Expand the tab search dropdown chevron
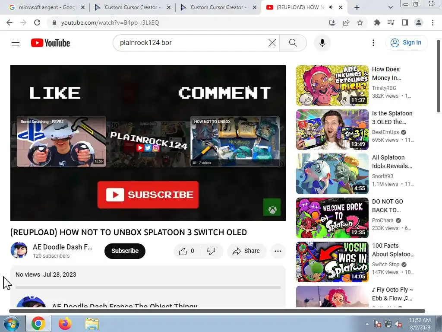The image size is (442, 332). pyautogui.click(x=390, y=7)
